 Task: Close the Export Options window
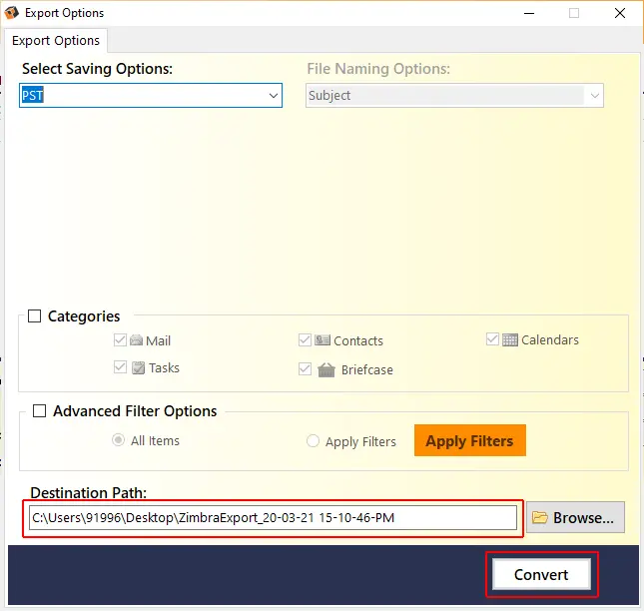[620, 13]
